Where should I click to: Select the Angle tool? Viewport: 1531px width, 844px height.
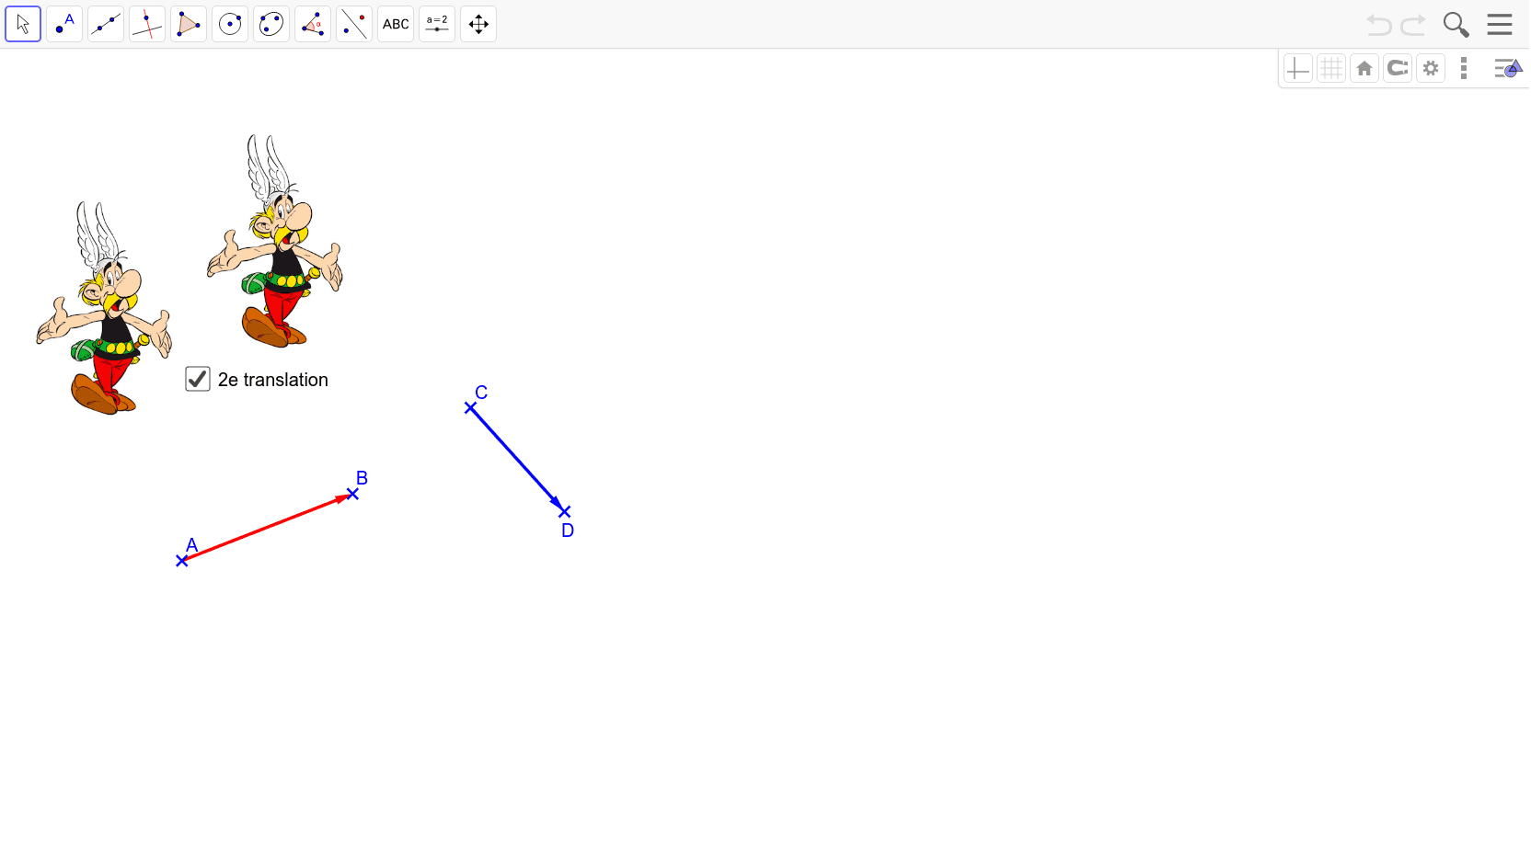(x=313, y=24)
